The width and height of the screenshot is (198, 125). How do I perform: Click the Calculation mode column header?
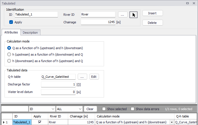(135, 116)
